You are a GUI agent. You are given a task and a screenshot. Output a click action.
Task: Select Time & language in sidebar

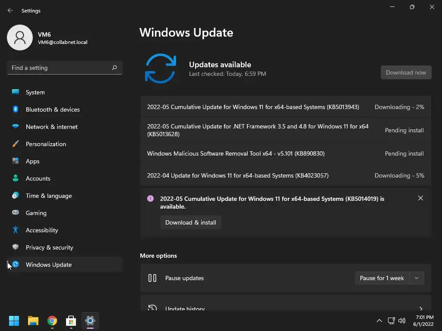pyautogui.click(x=65, y=196)
